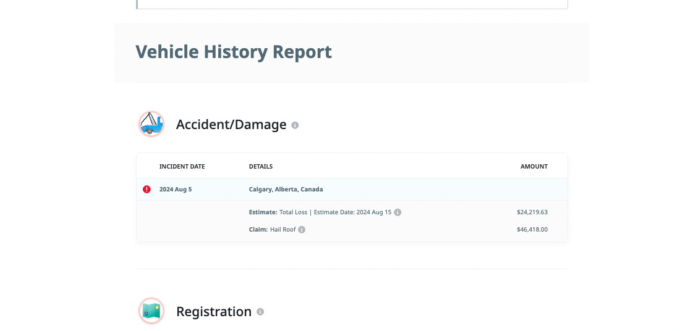Open info tooltip beside Accident/Damage heading
The image size is (680, 331).
pyautogui.click(x=295, y=125)
